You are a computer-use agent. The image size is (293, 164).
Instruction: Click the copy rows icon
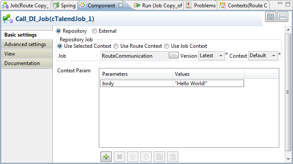click(159, 157)
